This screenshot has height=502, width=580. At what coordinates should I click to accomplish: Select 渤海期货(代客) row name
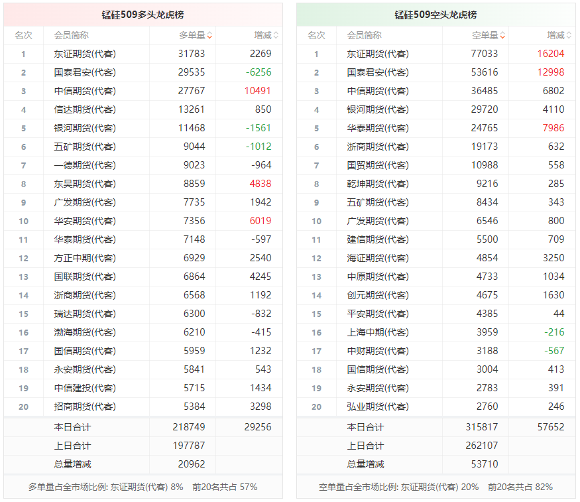pos(85,332)
